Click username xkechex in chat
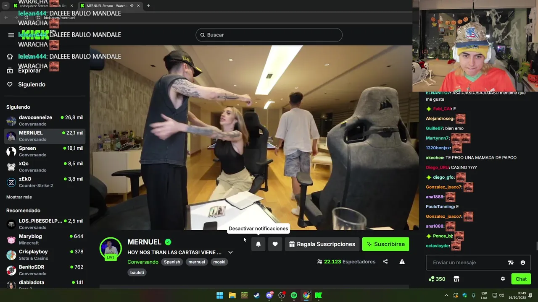 point(435,158)
